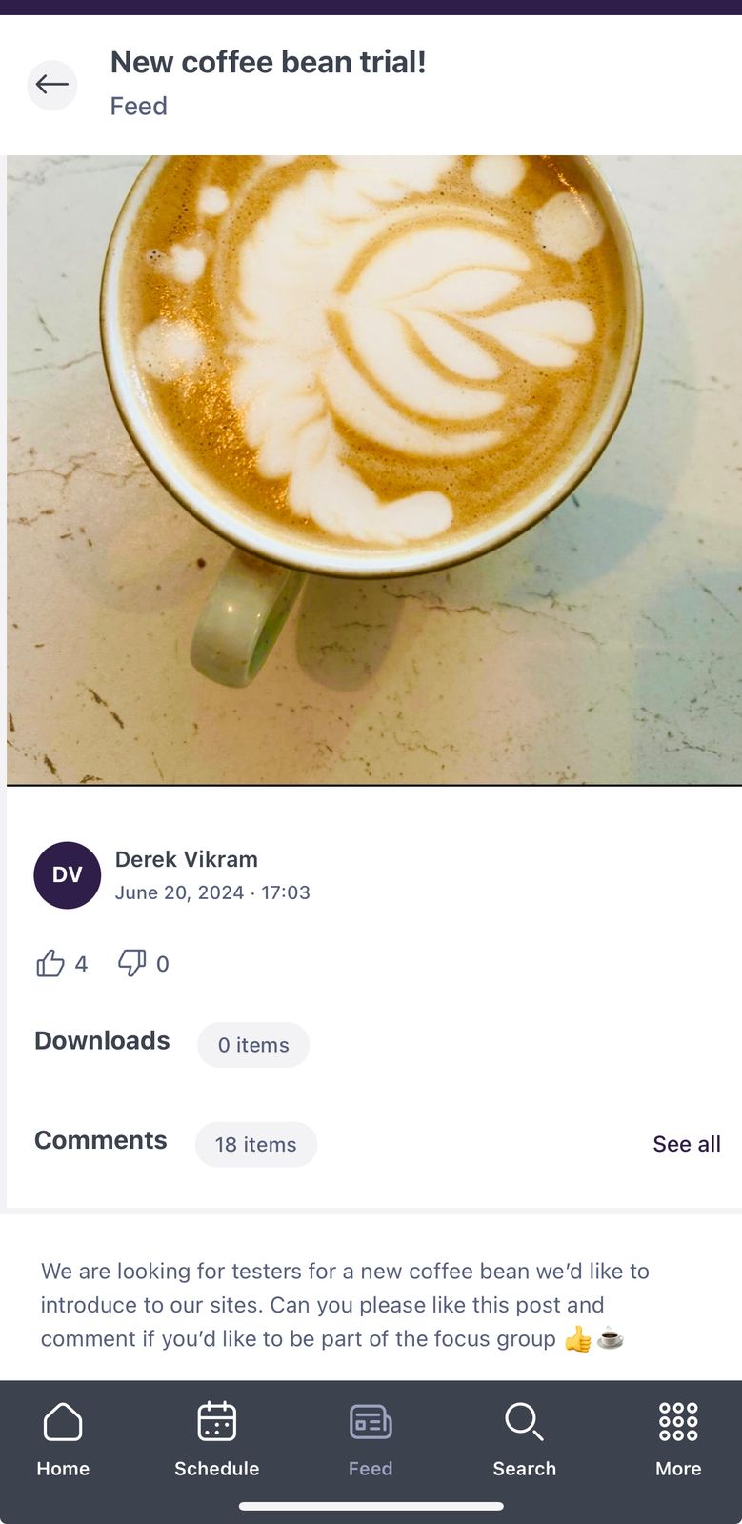Select the Feed newspaper icon
The width and height of the screenshot is (742, 1524).
pyautogui.click(x=371, y=1422)
